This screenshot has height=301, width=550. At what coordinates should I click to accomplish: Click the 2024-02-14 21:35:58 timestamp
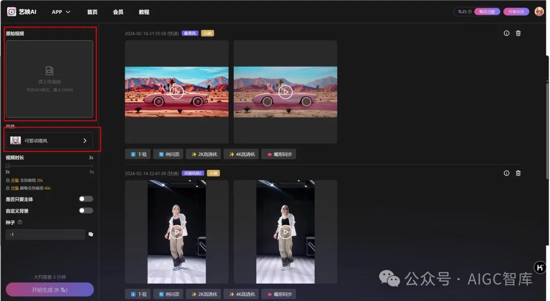coord(152,33)
